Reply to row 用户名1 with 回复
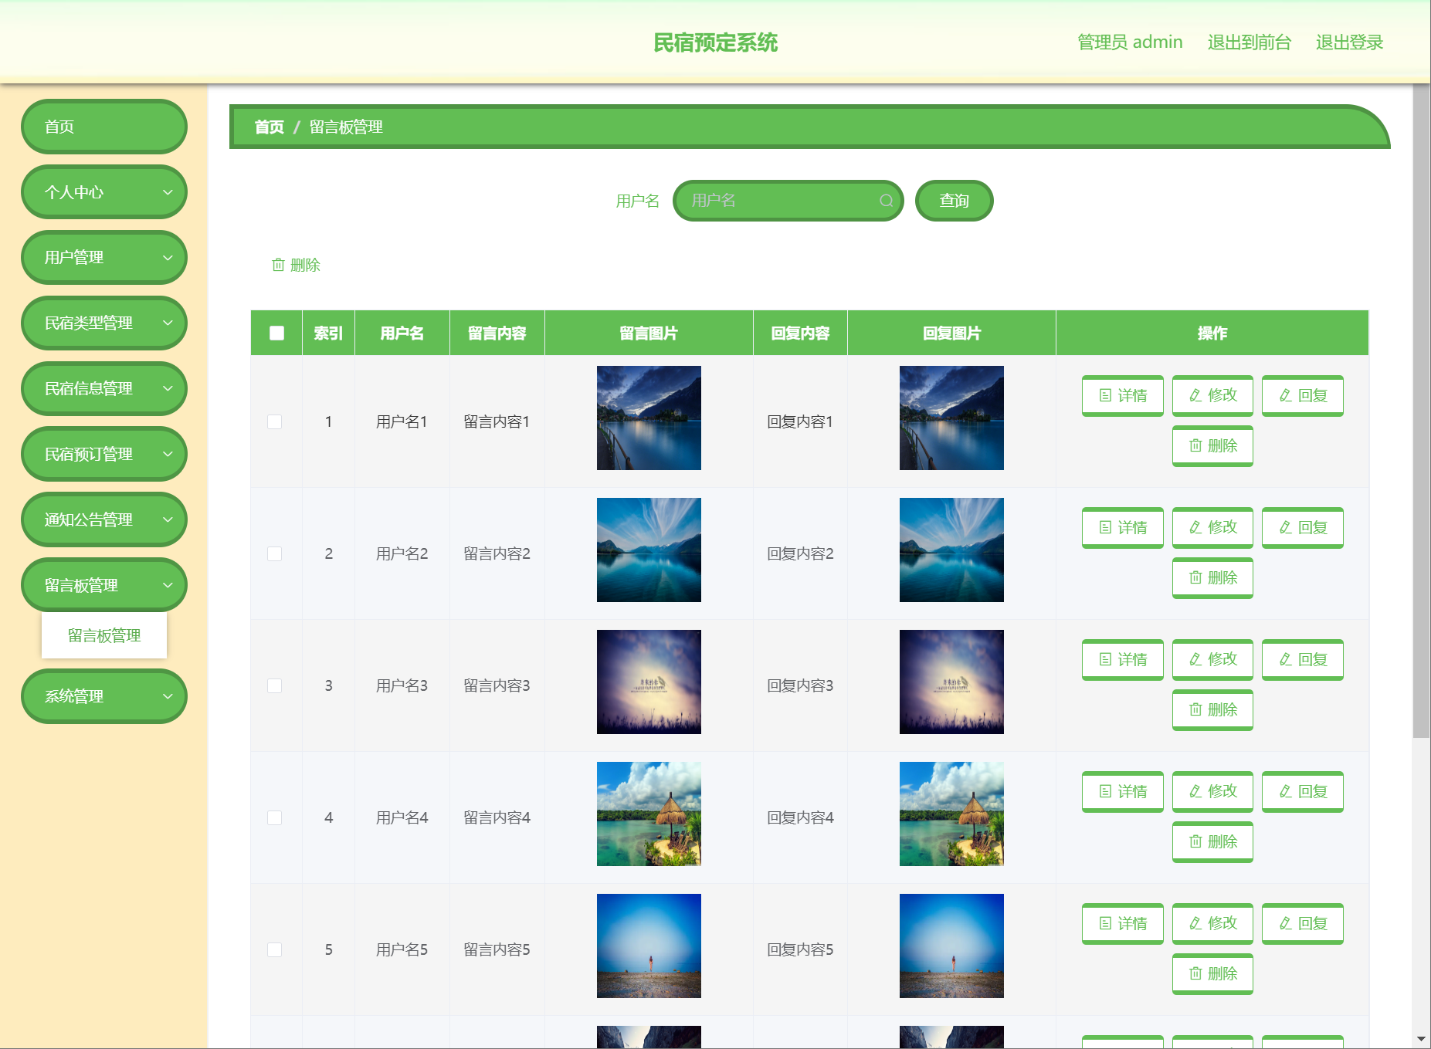 [1302, 395]
